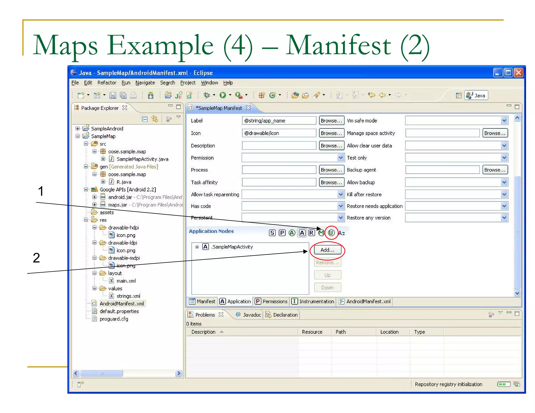Image resolution: width=535 pixels, height=413 pixels.
Task: Select main.xml in the layout folder
Action: click(126, 281)
